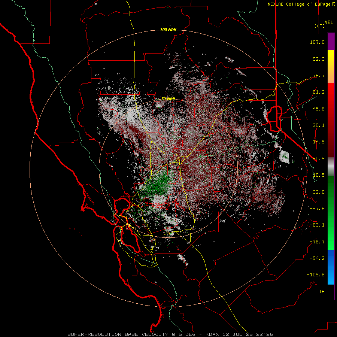Pick the blue segment of color bar
337x337 pixels.
331,267
